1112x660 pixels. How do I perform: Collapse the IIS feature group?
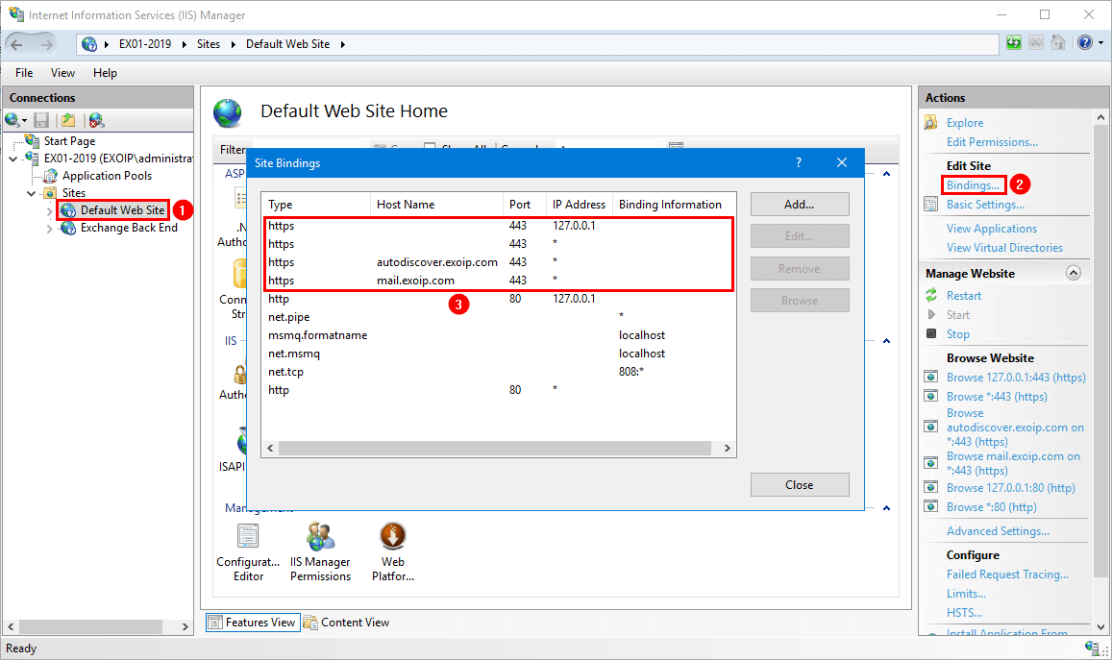(886, 341)
